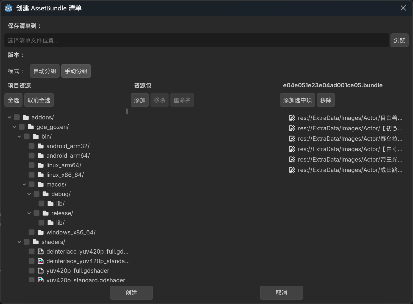Screen dimensions: 413x304
Task: Click image icon for Actor/目白善 resource
Action: pos(292,118)
